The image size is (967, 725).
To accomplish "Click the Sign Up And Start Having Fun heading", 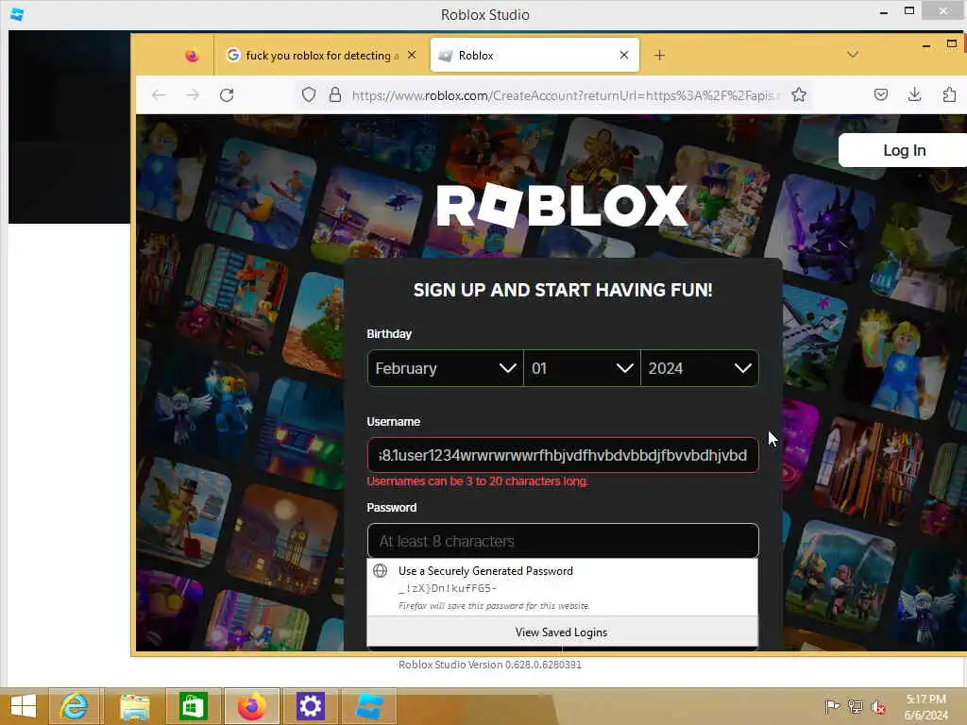I will pyautogui.click(x=563, y=290).
